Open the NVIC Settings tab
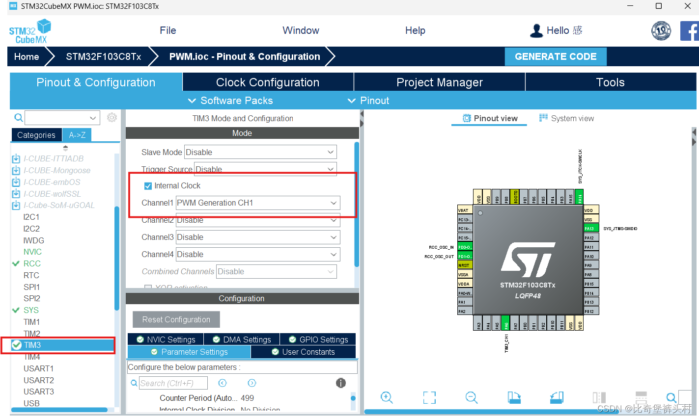The image size is (699, 418). click(166, 340)
